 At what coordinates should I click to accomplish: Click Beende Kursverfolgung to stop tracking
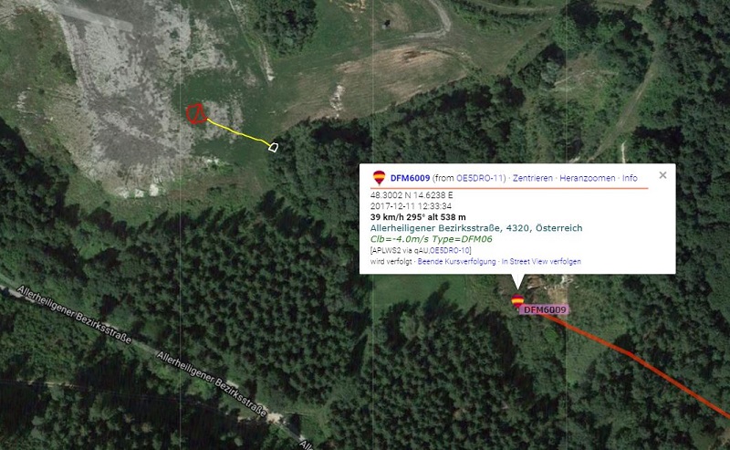pos(456,261)
